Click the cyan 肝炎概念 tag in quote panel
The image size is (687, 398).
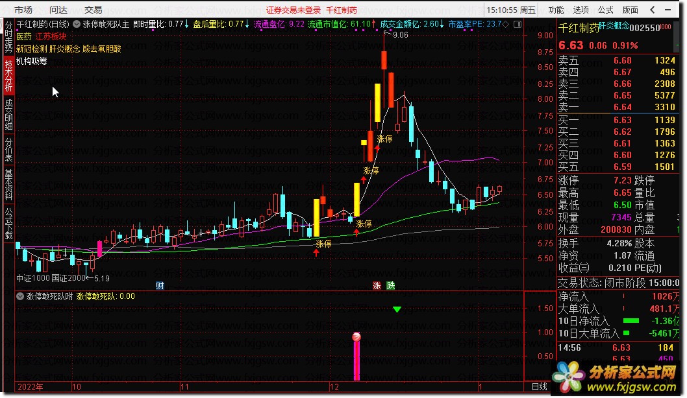[614, 26]
